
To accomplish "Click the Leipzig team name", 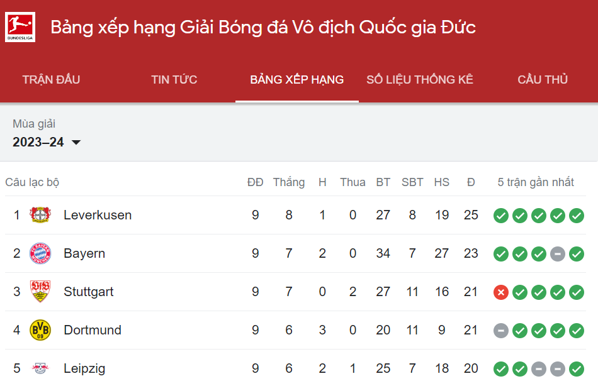I will pos(84,368).
